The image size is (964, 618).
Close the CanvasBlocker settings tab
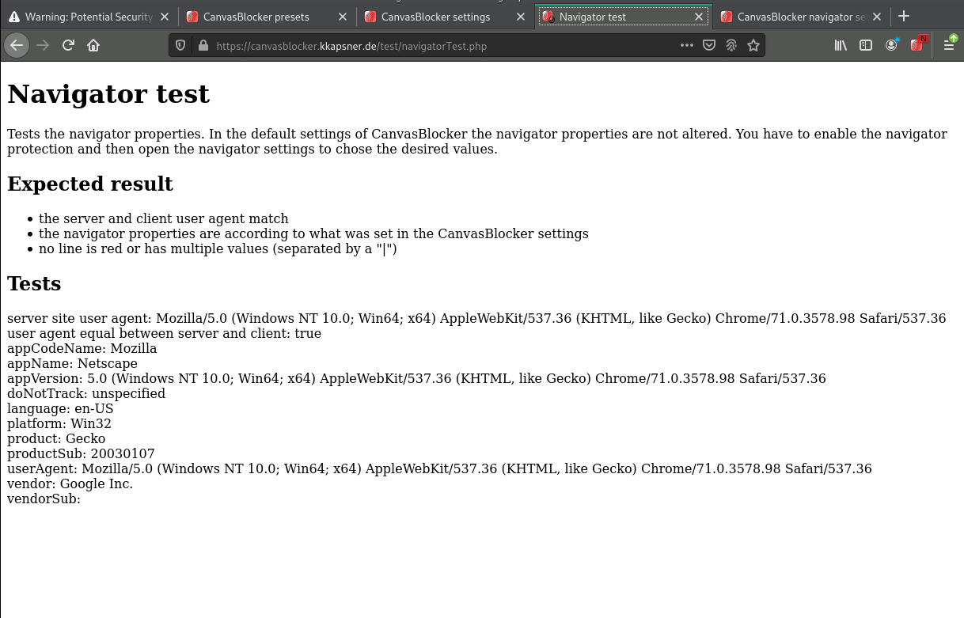pyautogui.click(x=520, y=17)
